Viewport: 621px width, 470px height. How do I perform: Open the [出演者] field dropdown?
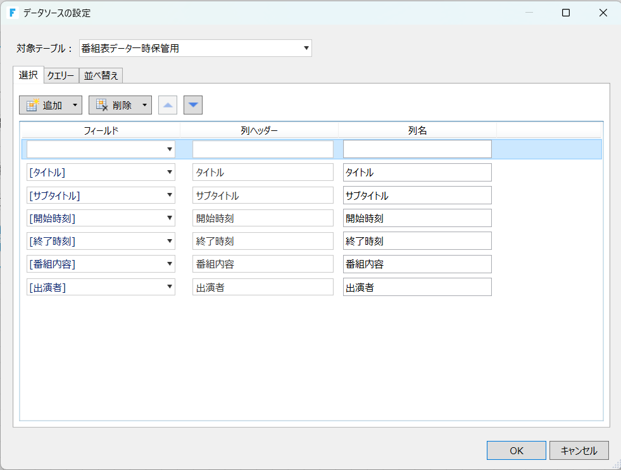[170, 287]
